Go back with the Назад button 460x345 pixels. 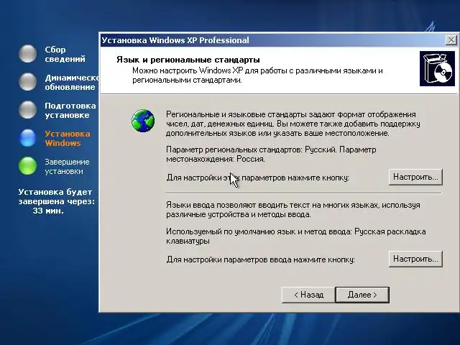coord(308,295)
